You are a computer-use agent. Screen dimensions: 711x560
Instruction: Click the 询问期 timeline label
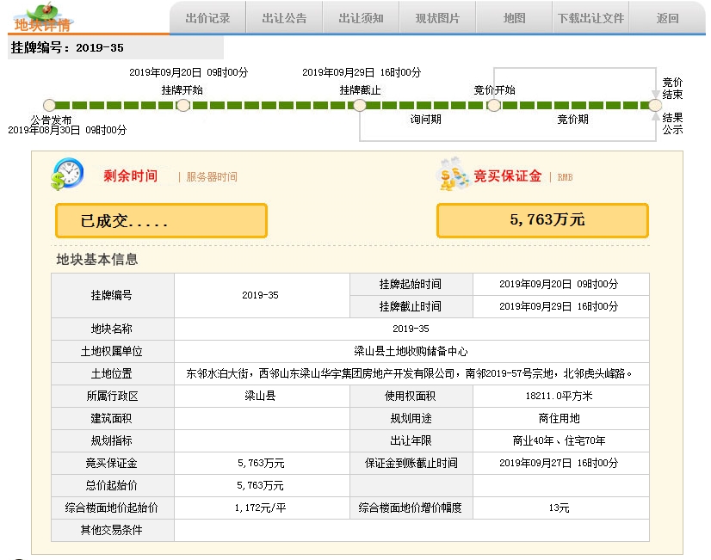(x=426, y=120)
